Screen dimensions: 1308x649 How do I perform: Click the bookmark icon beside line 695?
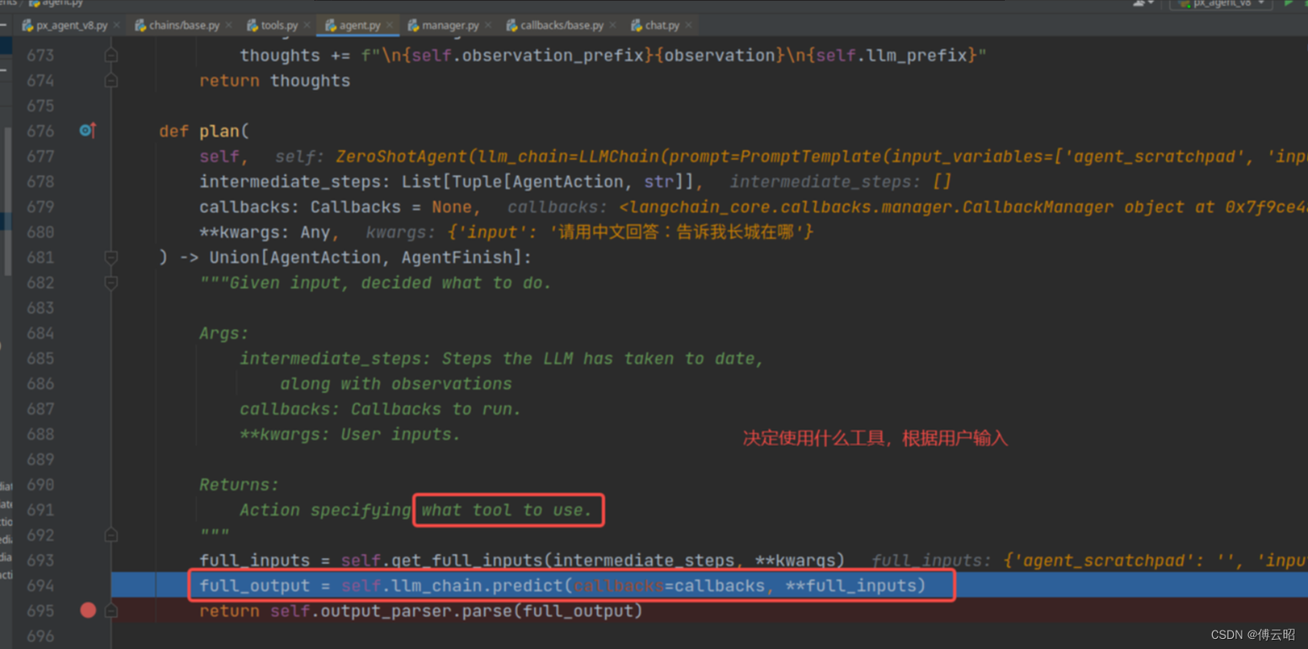pyautogui.click(x=110, y=610)
